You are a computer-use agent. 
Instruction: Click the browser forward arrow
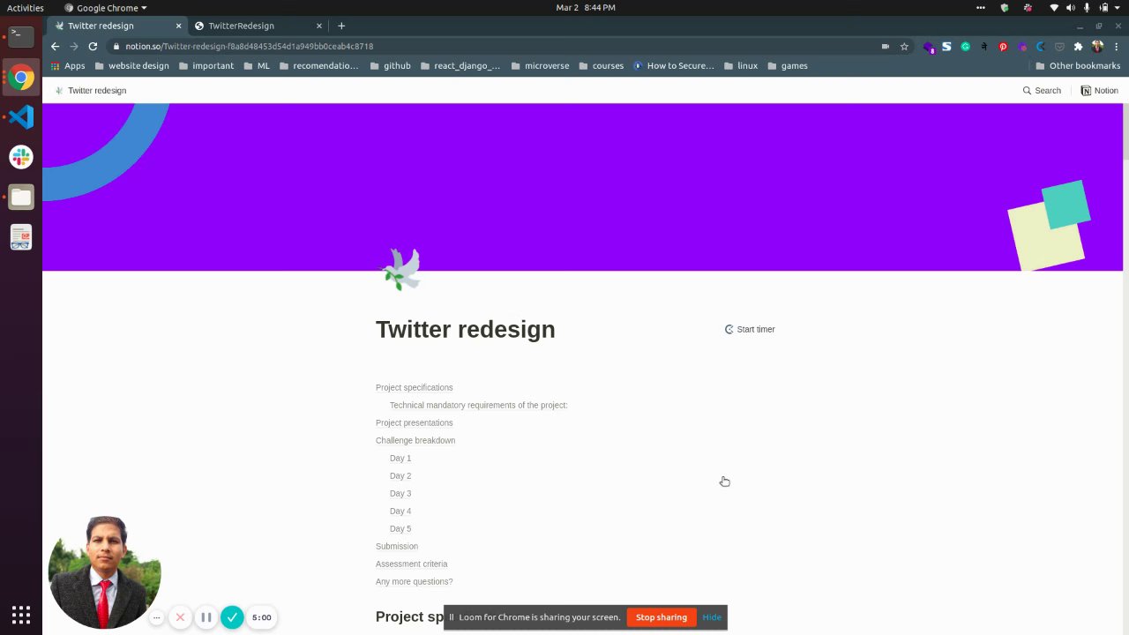click(x=73, y=46)
